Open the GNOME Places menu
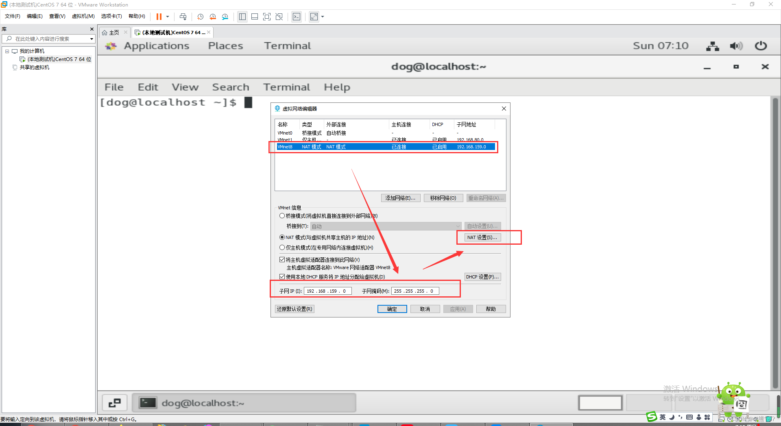This screenshot has height=426, width=781. coord(226,46)
